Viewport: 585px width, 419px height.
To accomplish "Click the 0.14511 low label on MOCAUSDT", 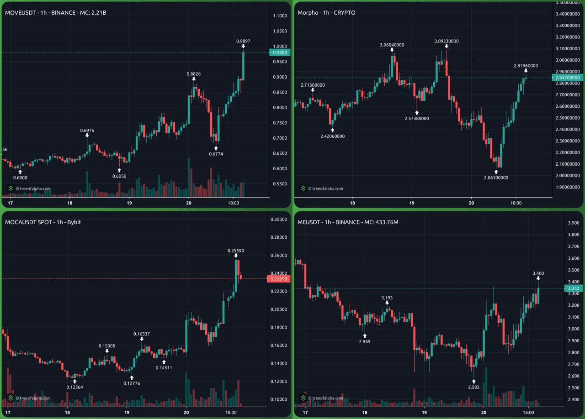I will click(164, 367).
